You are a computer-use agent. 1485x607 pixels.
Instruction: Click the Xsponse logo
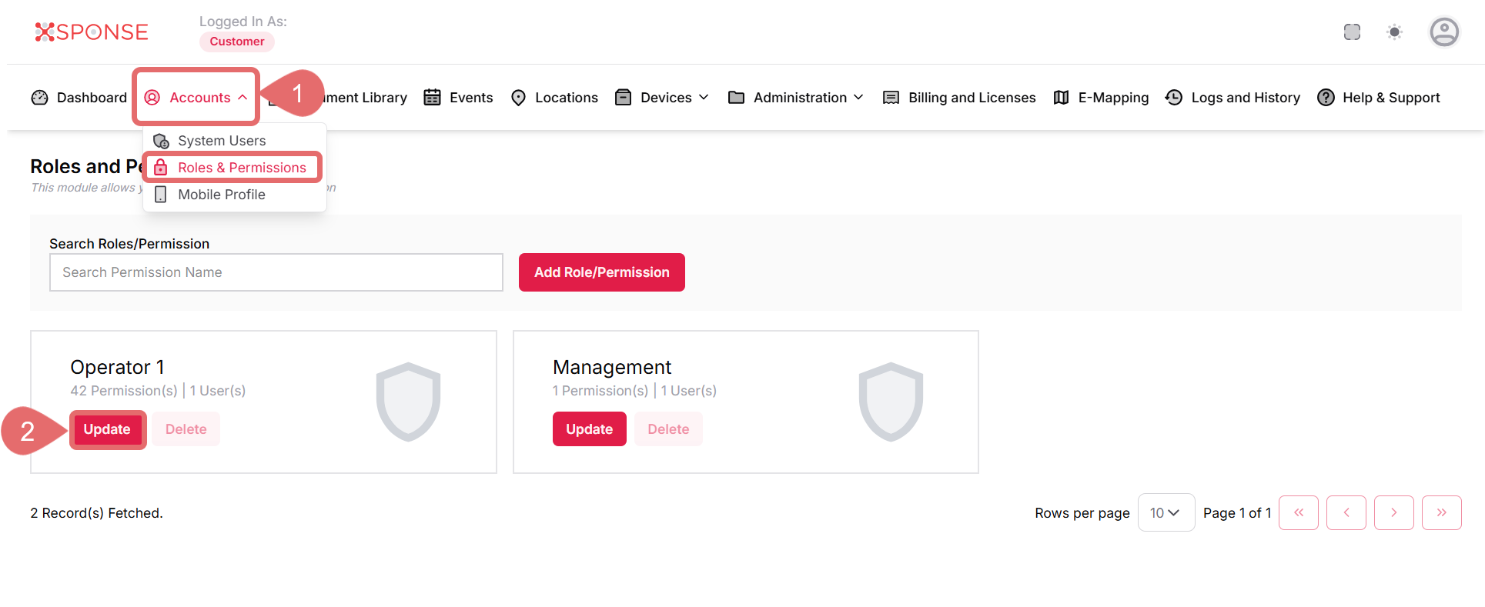point(92,32)
